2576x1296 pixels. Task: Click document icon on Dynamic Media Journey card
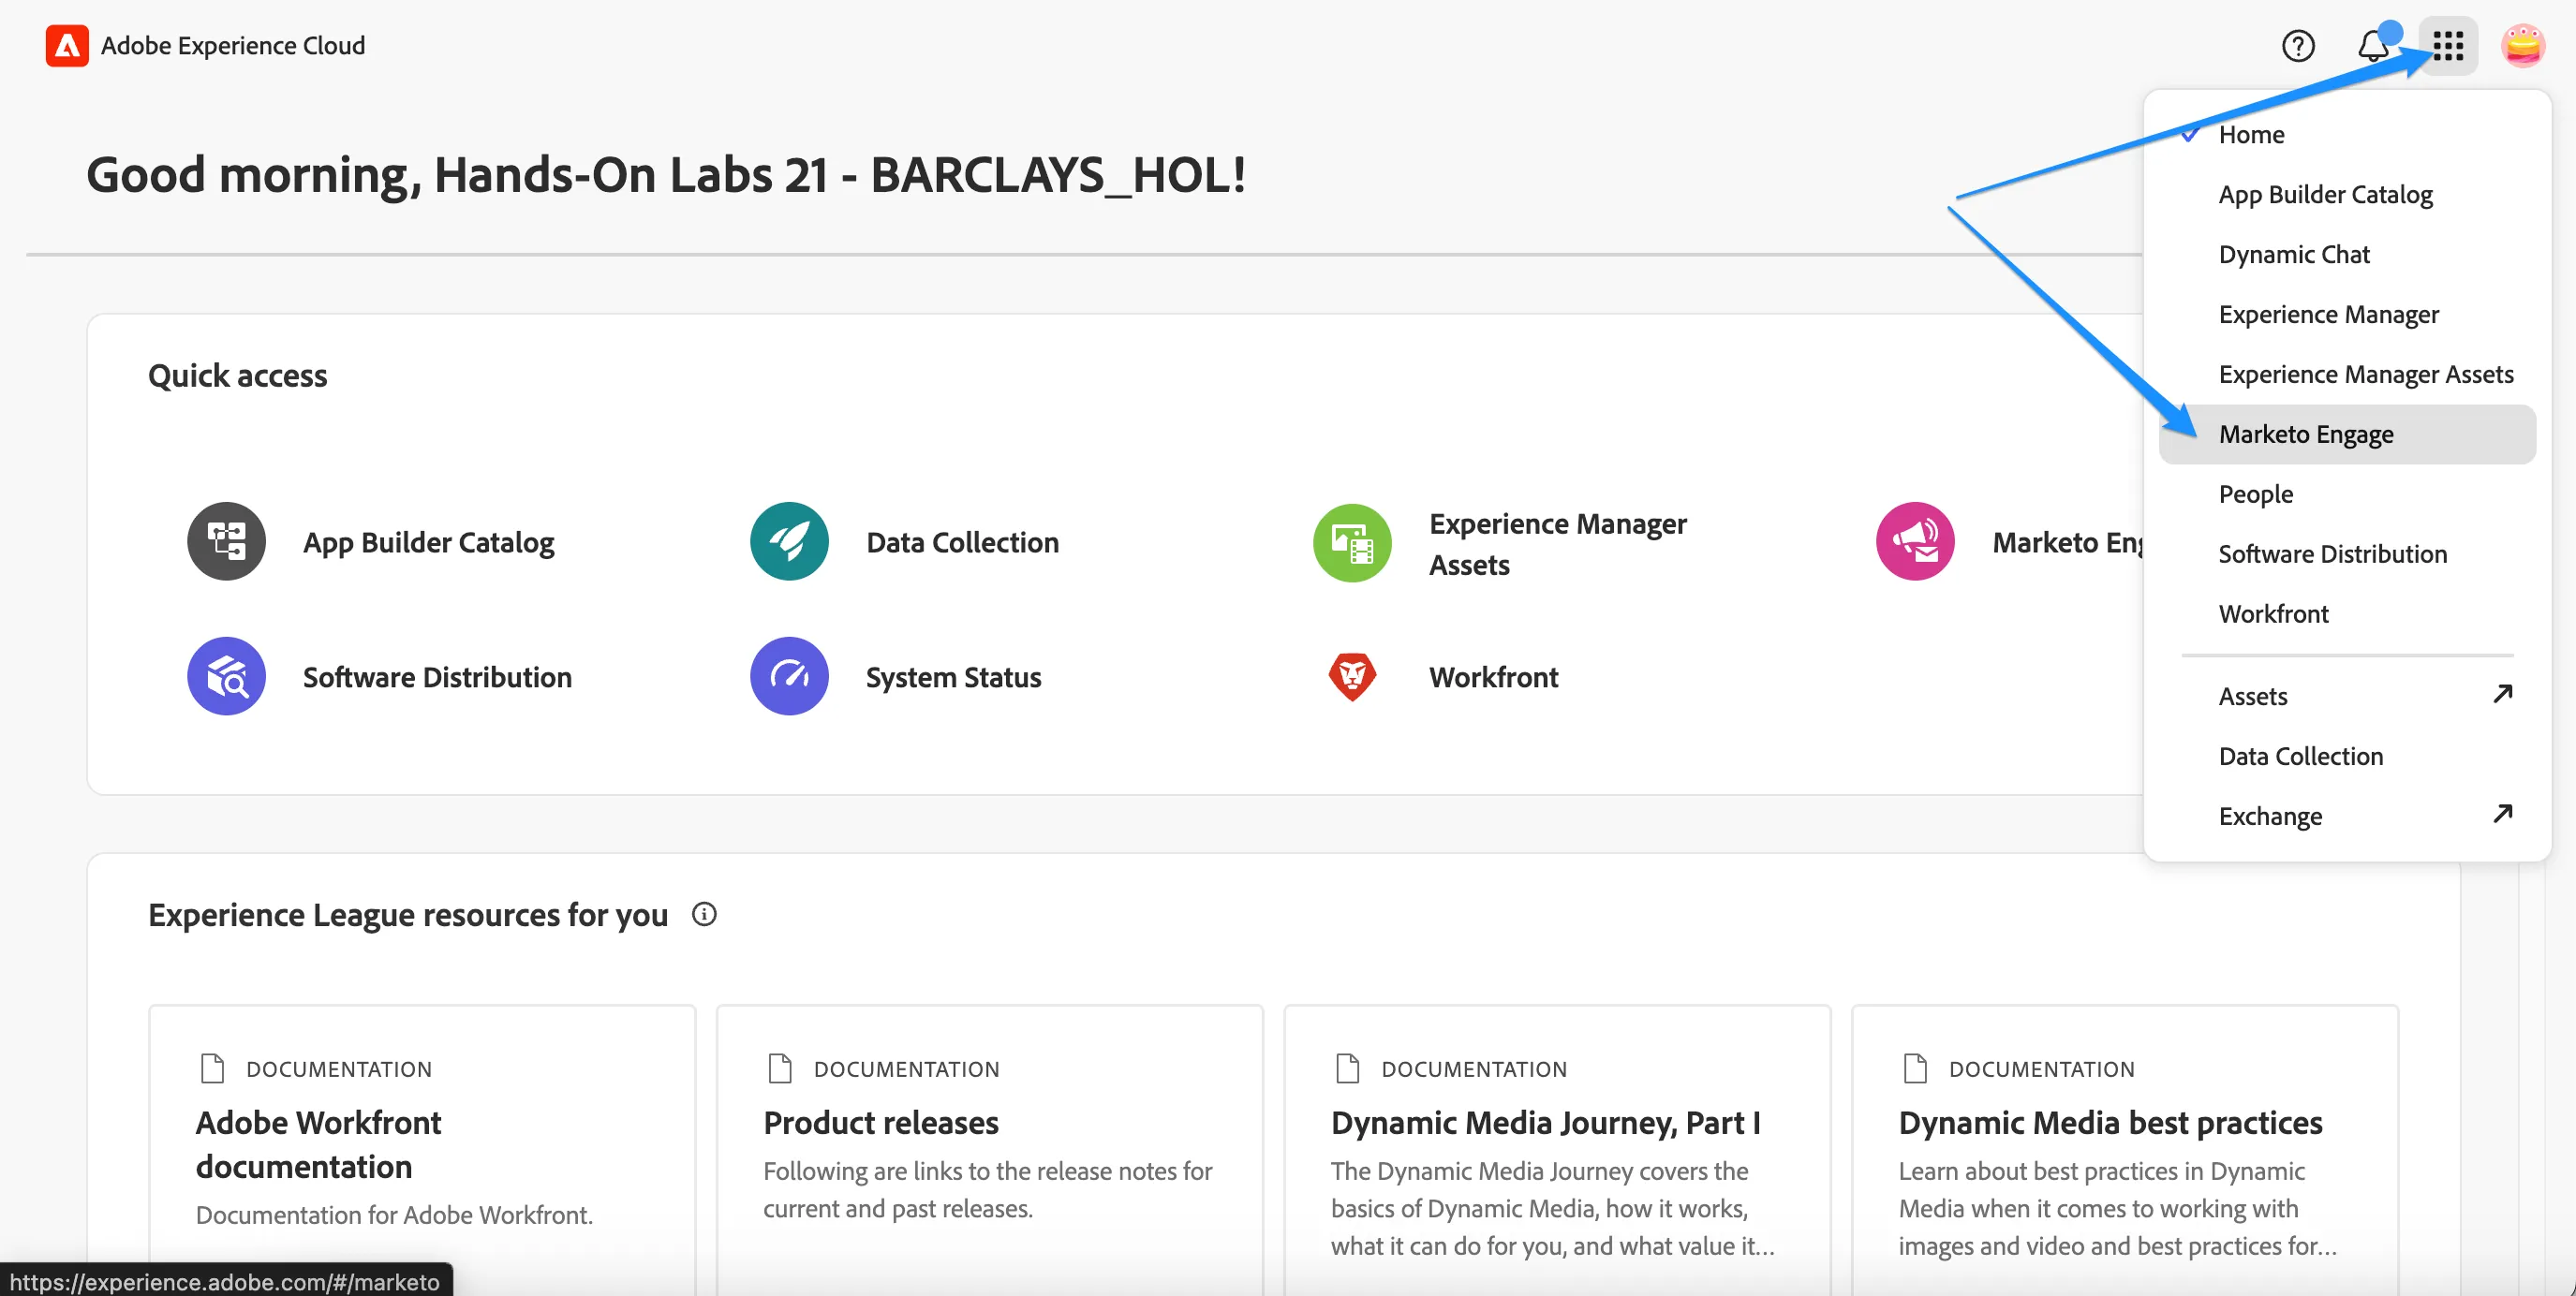(1347, 1068)
